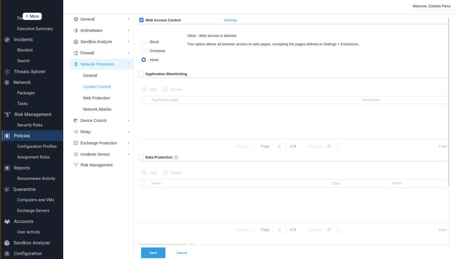Screen dimensions: 457x259
Task: Click the Firewall icon in policy menu
Action: tap(76, 53)
